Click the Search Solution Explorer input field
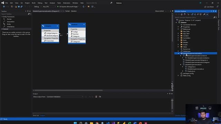This screenshot has width=221, height=124. pyautogui.click(x=194, y=18)
